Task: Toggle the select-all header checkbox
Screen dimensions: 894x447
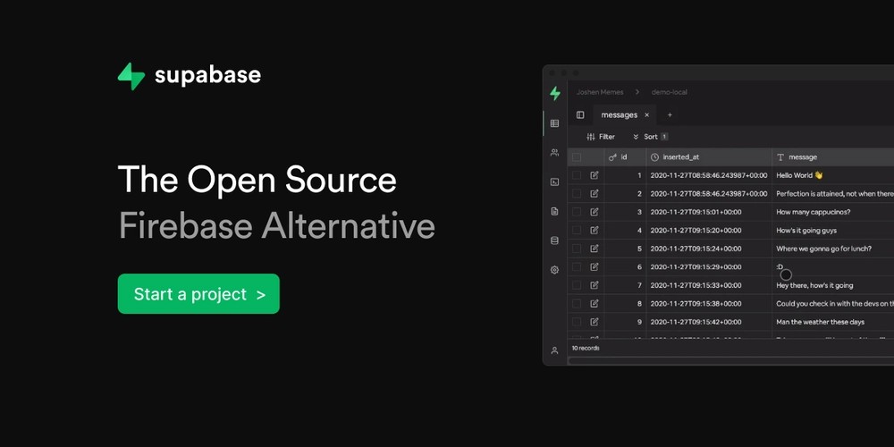Action: (x=577, y=156)
